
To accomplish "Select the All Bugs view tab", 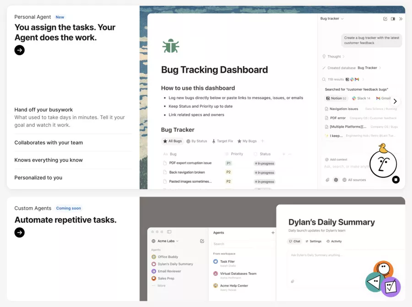I will click(173, 141).
